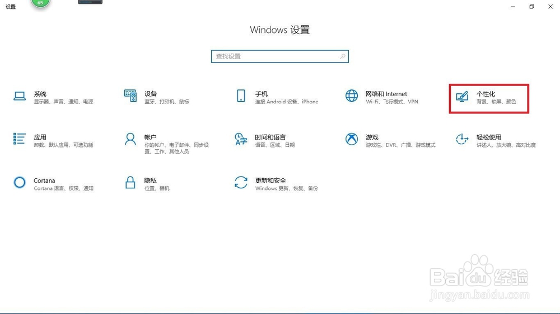Minimize the Settings window
This screenshot has width=560, height=314.
513,6
